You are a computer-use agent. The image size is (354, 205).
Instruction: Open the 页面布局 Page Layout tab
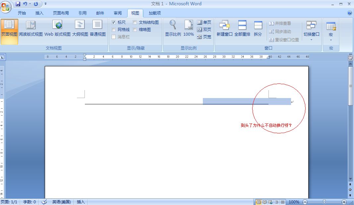pos(61,13)
